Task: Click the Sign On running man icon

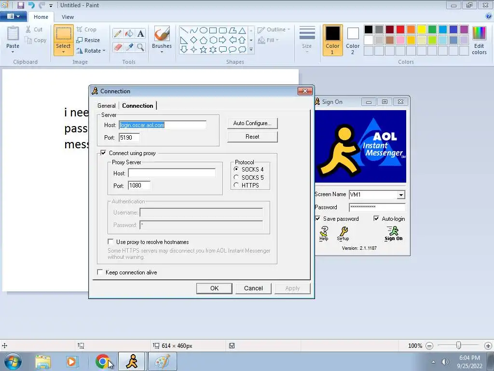Action: [x=393, y=233]
